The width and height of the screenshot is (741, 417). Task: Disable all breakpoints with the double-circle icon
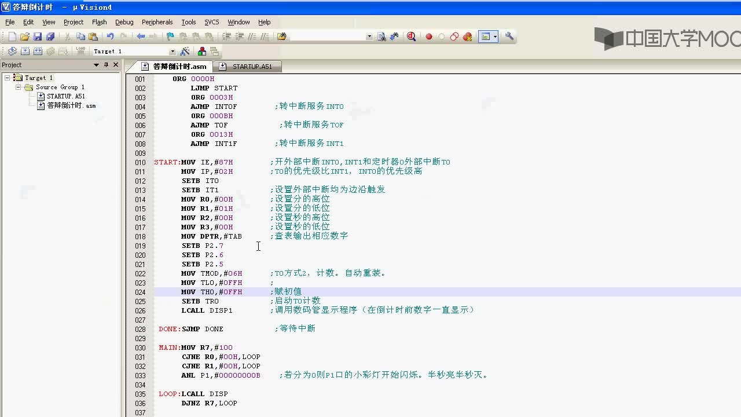click(x=454, y=36)
